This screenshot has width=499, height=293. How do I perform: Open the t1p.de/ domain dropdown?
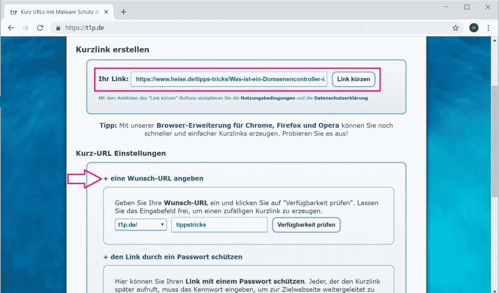(x=142, y=225)
